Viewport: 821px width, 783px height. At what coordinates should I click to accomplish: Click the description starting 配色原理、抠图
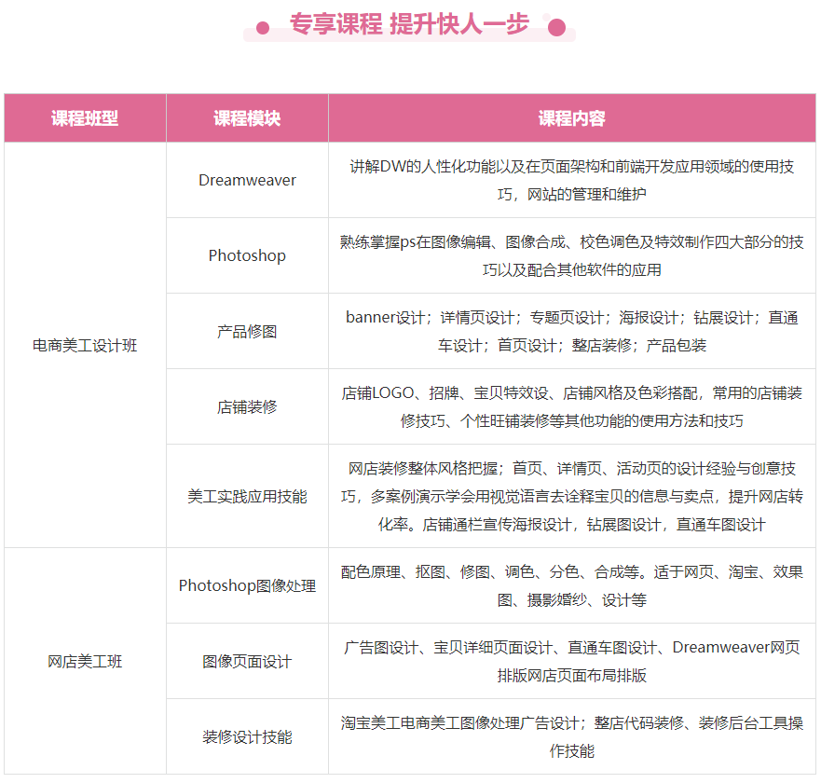tap(572, 585)
